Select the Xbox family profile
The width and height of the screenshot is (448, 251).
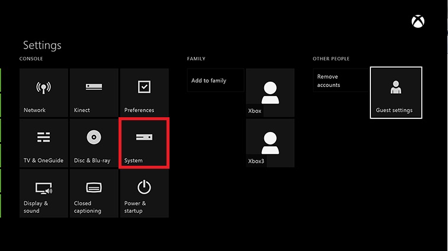pos(270,92)
